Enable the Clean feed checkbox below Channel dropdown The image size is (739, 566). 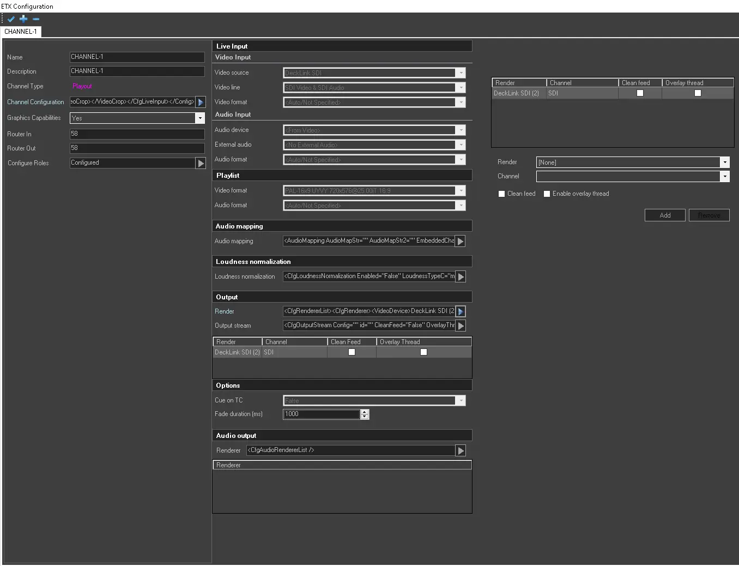point(501,194)
